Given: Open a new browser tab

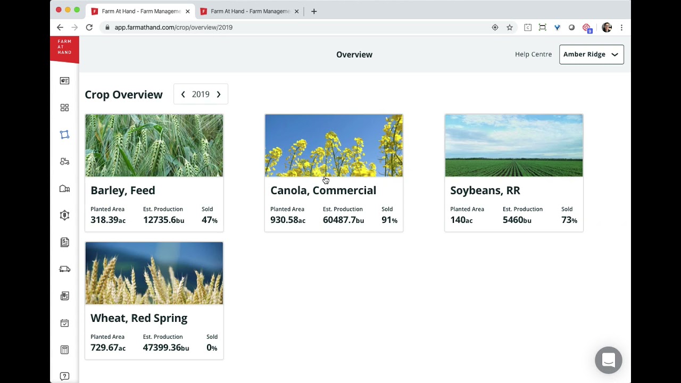Looking at the screenshot, I should click(x=314, y=11).
